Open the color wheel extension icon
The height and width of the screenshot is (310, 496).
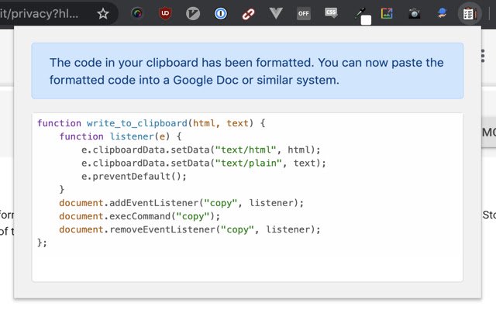coord(137,13)
